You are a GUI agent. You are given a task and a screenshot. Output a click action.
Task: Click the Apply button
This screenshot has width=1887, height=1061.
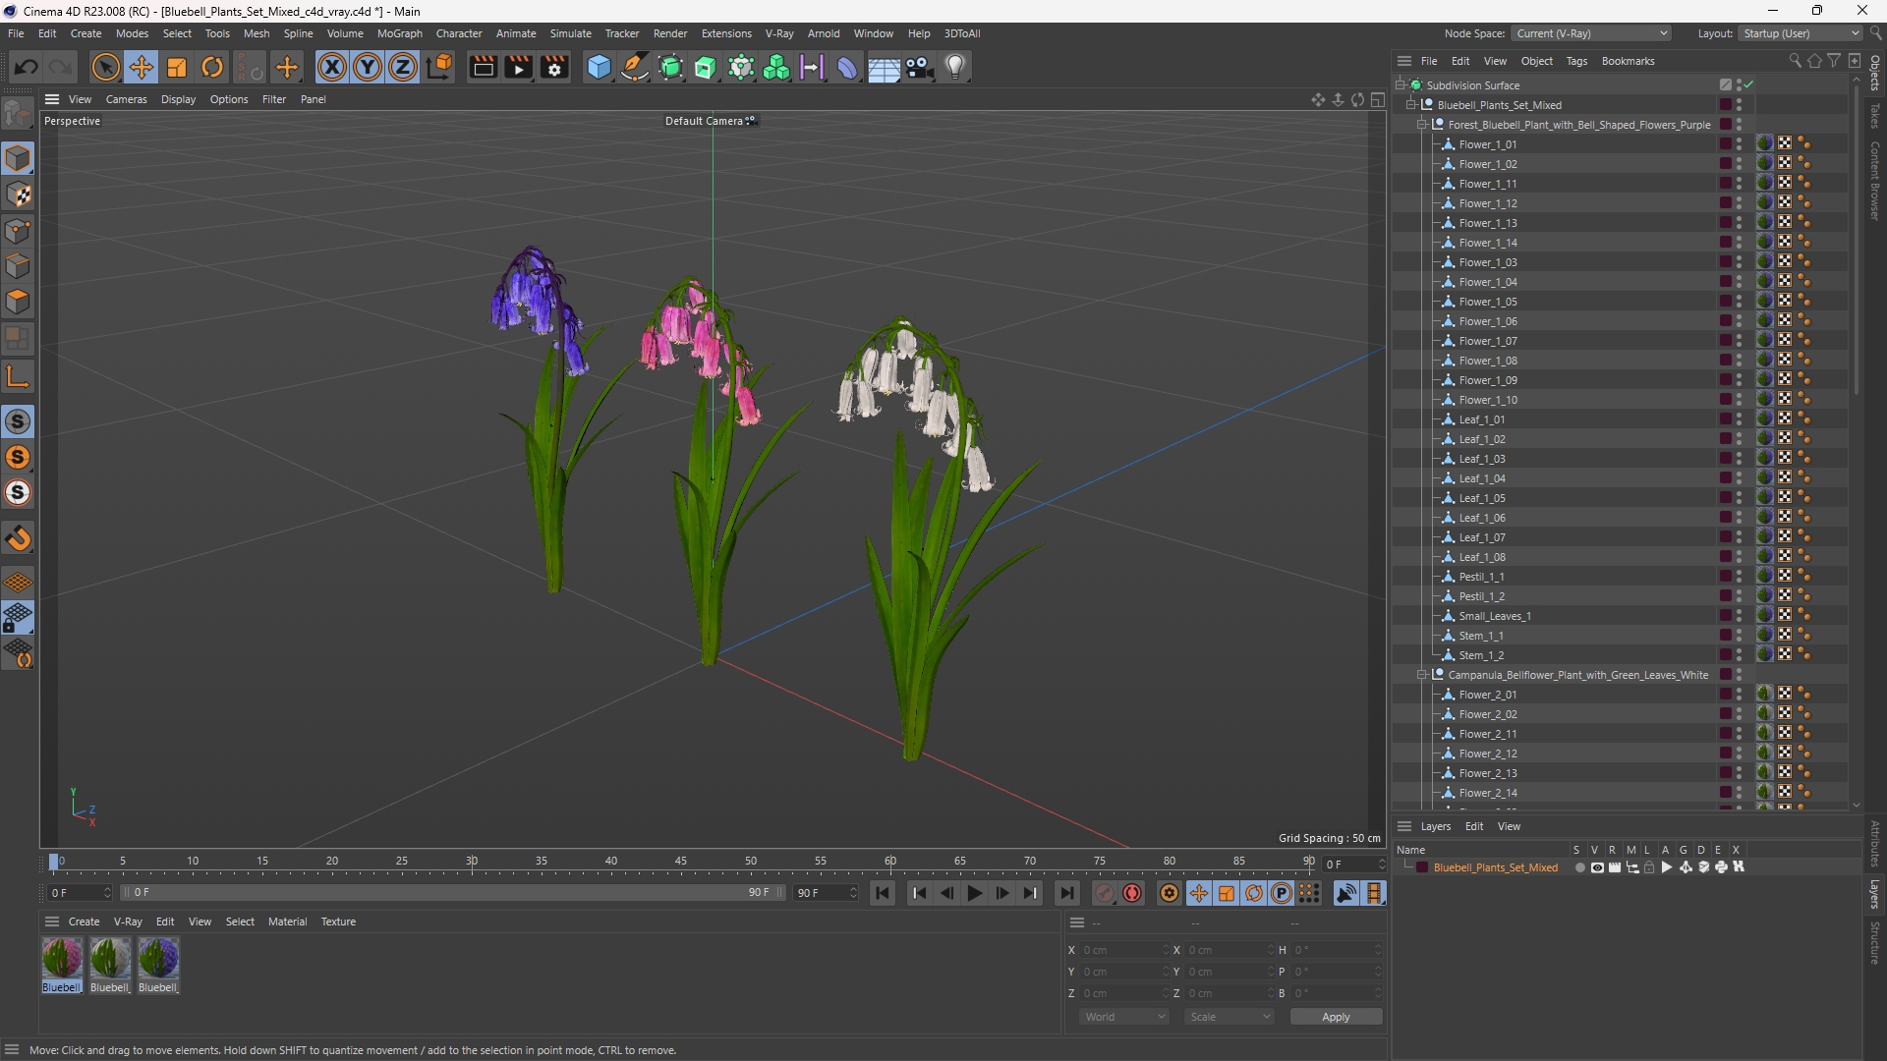(1336, 1017)
